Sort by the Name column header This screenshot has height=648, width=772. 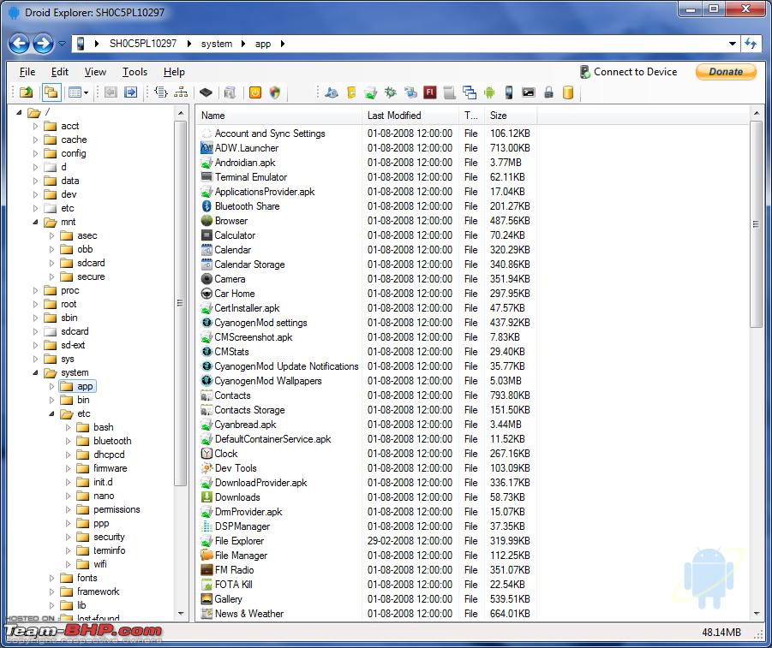[x=278, y=116]
